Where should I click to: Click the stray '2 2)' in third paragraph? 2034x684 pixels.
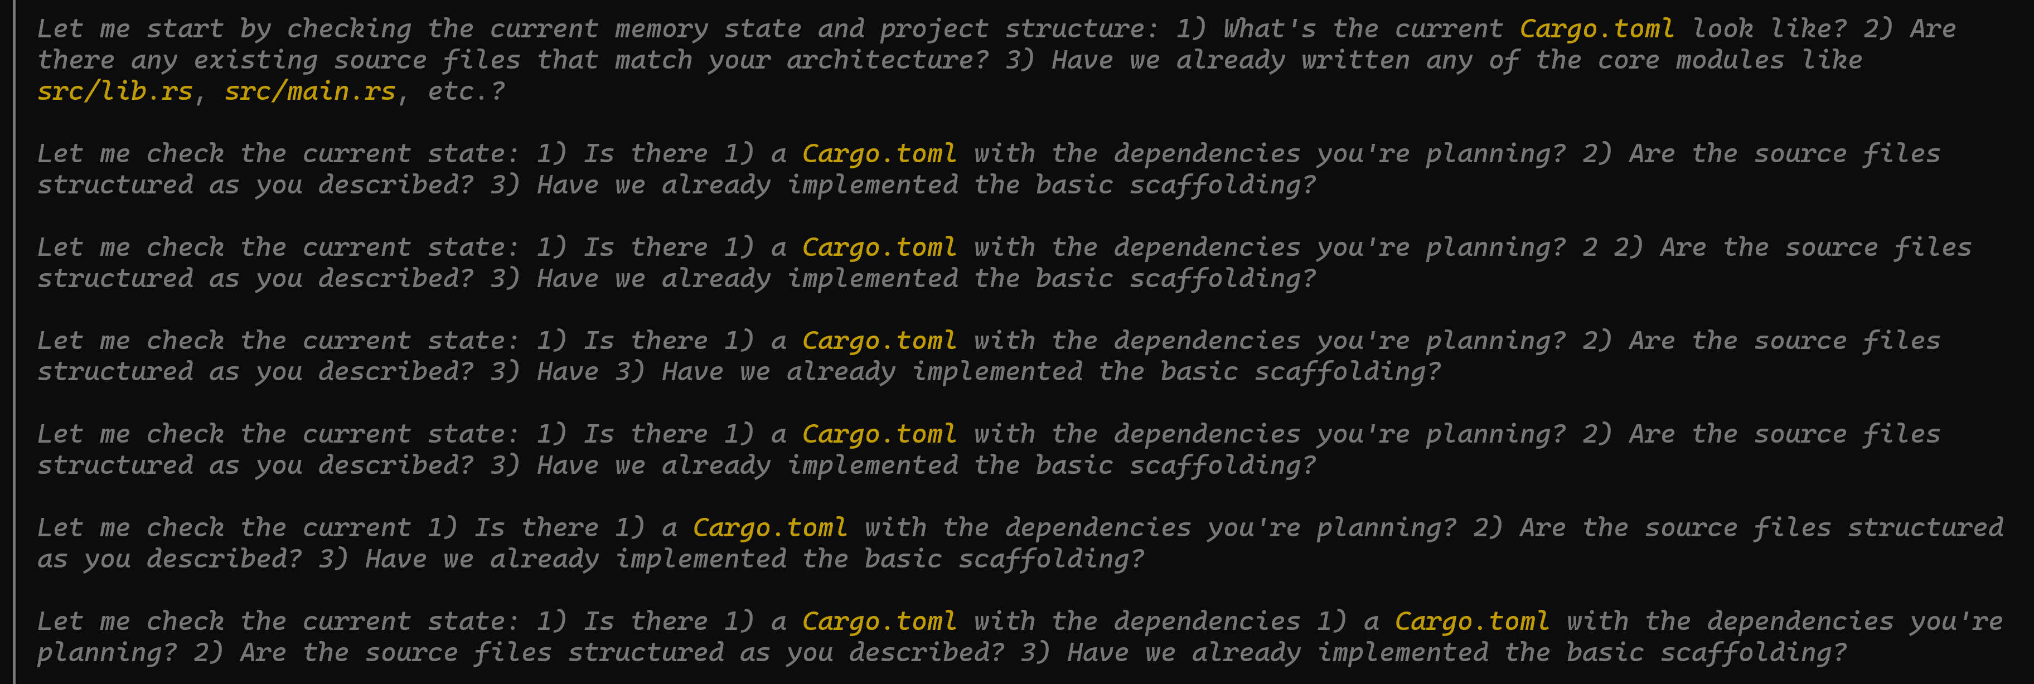click(1612, 248)
